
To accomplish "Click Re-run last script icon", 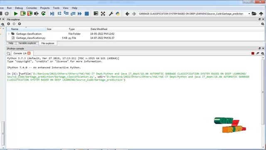I will 43,14.
